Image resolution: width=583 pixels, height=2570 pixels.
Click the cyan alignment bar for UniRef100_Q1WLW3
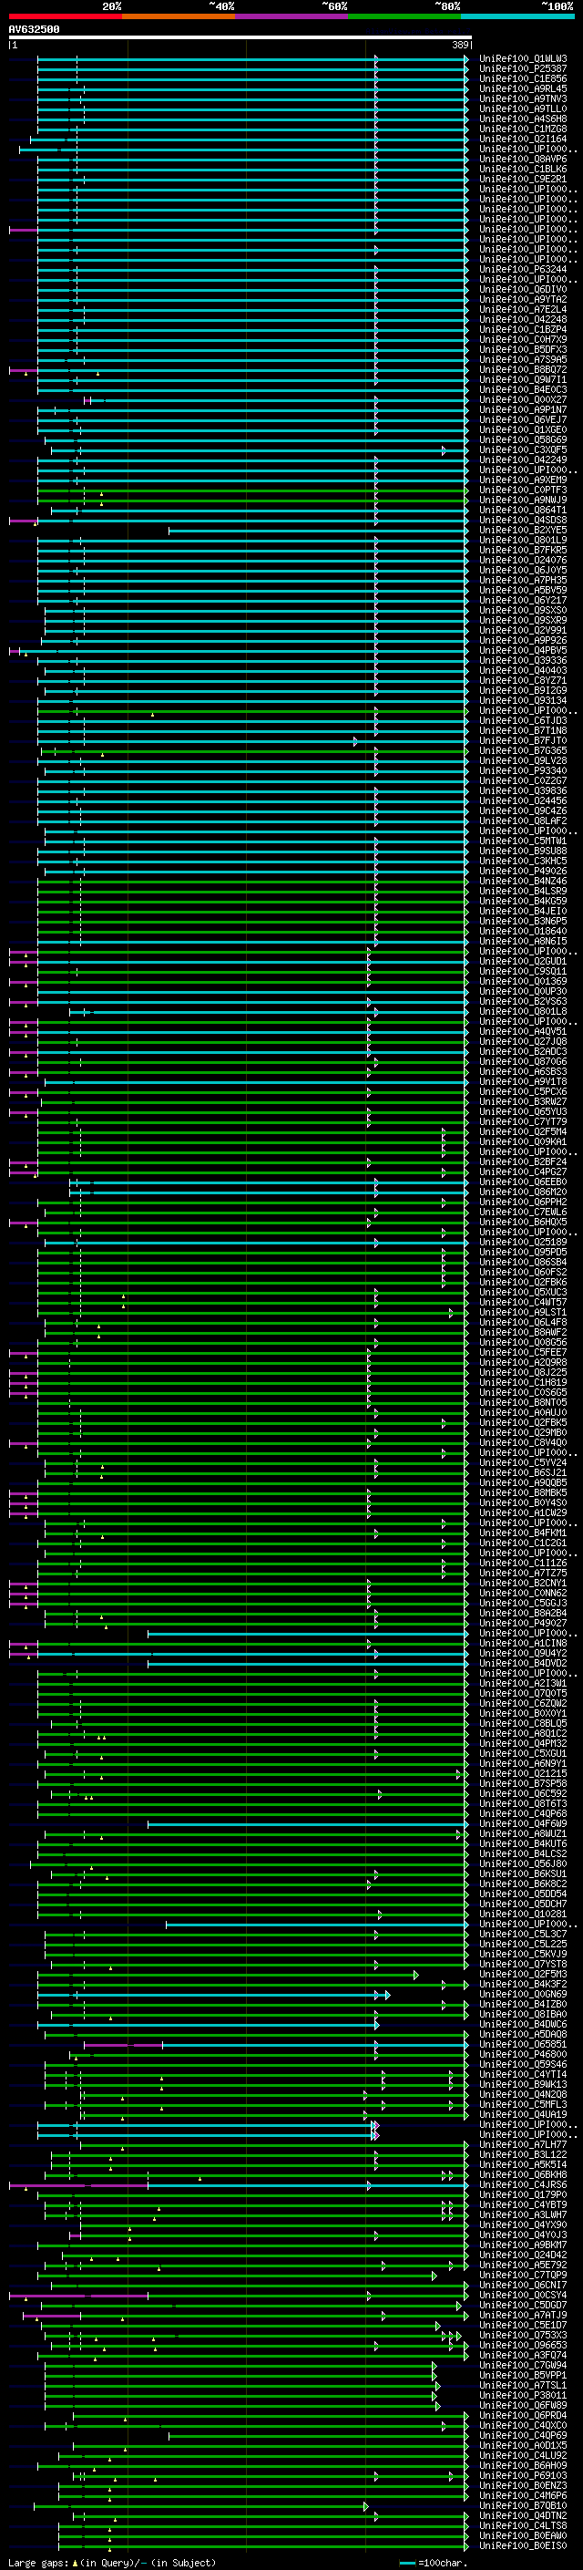(252, 60)
